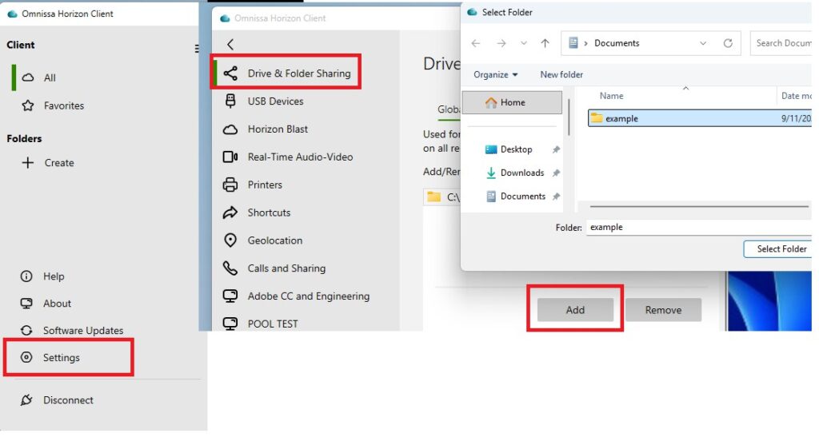Expand the recent locations chevron
Viewport: 819px width, 441px height.
[523, 44]
